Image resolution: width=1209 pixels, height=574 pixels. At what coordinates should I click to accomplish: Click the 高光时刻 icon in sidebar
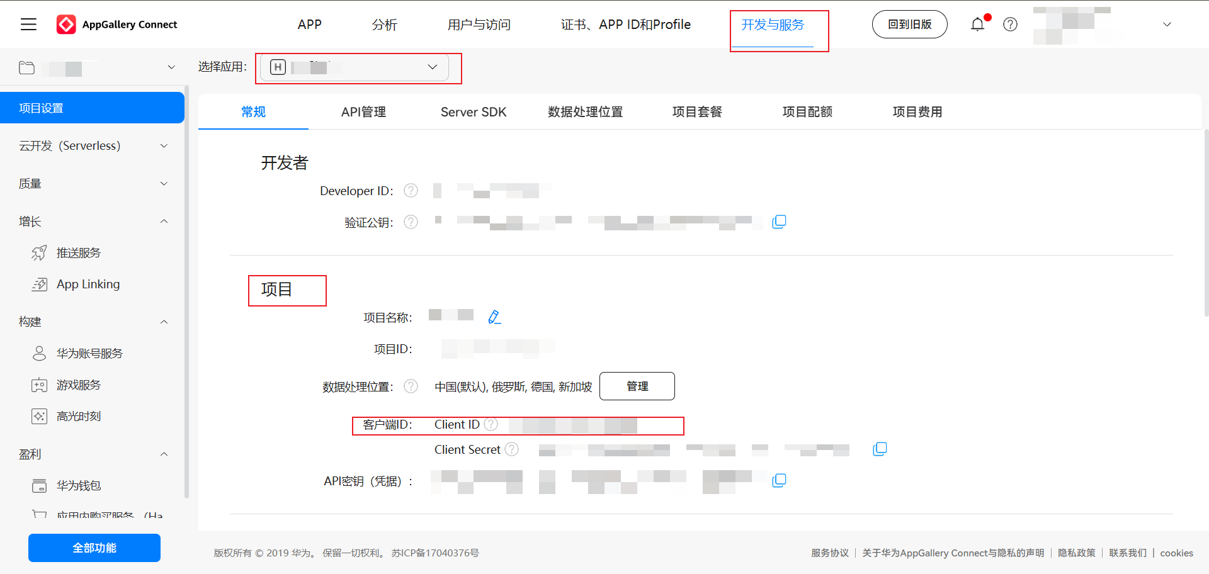39,416
